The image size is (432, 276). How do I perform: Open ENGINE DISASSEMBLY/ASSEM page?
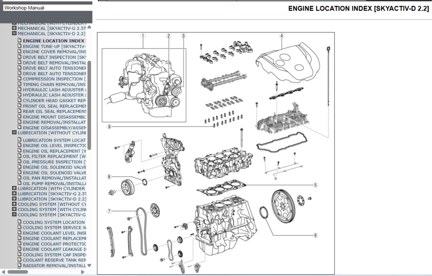point(54,128)
